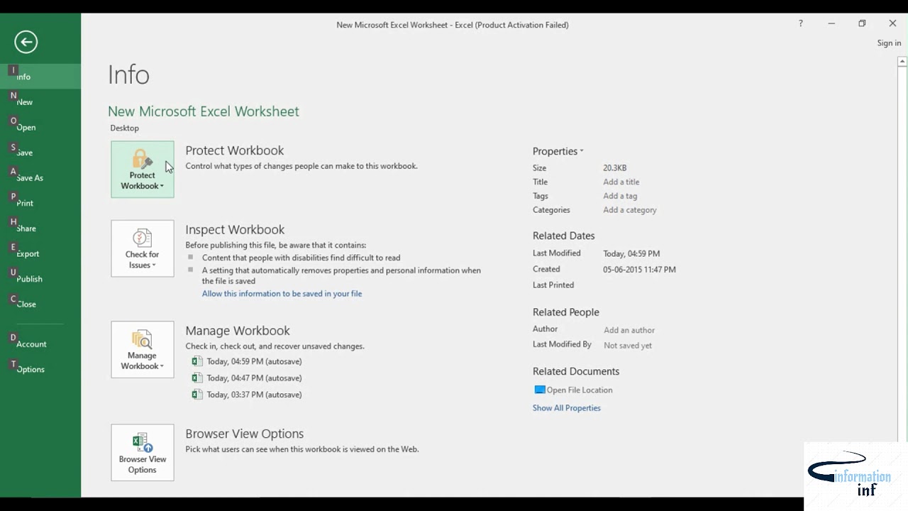Screen dimensions: 908x511
Task: Click the Help question mark icon
Action: (801, 23)
